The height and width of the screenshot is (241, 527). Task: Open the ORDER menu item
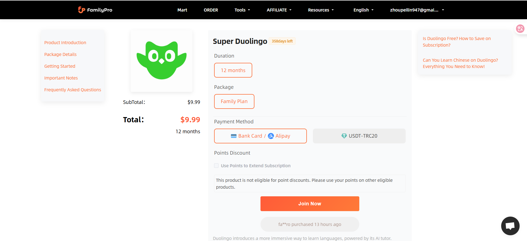pyautogui.click(x=211, y=10)
